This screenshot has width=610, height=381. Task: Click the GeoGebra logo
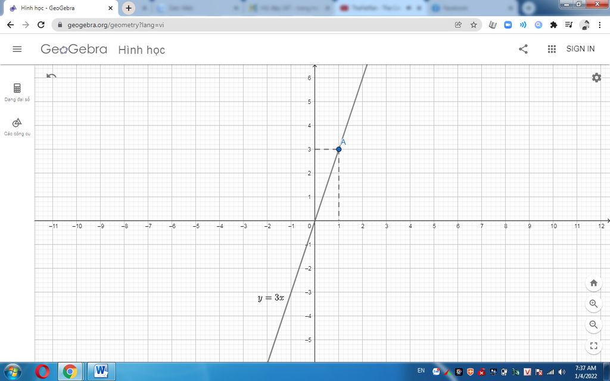click(x=74, y=49)
